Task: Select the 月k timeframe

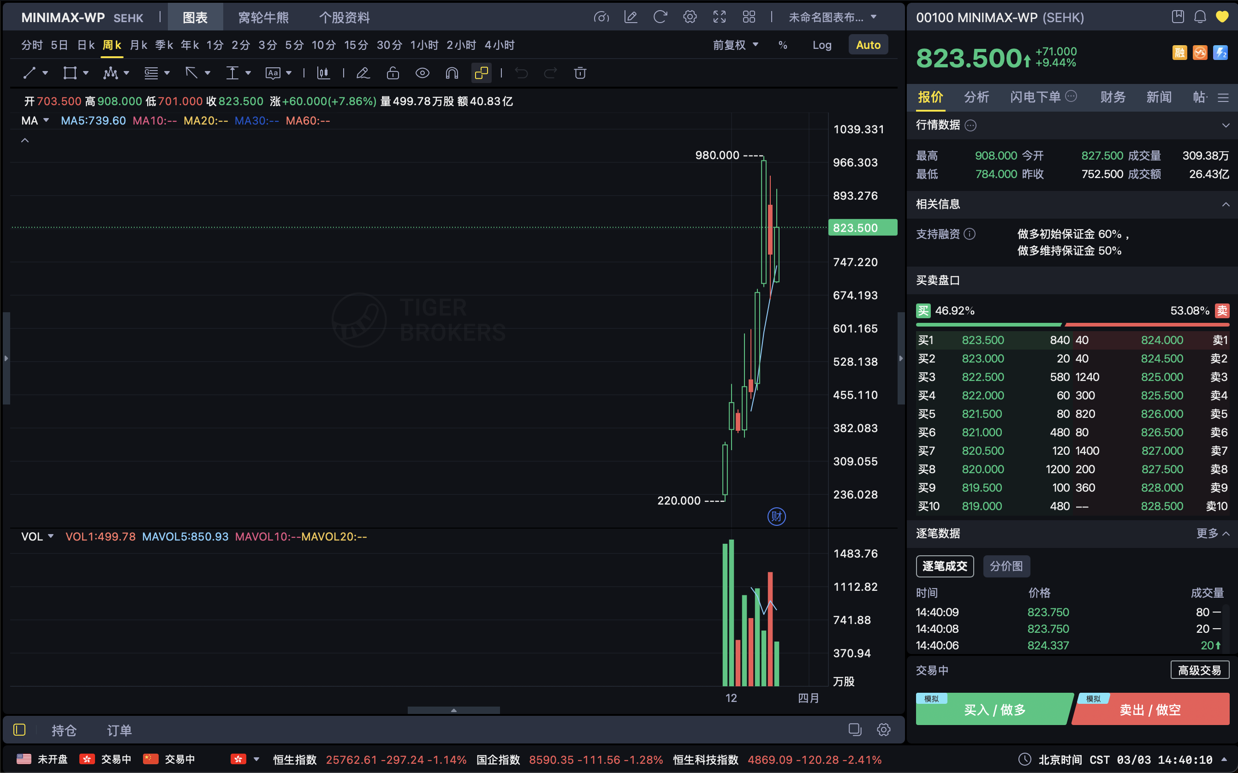Action: (x=138, y=45)
